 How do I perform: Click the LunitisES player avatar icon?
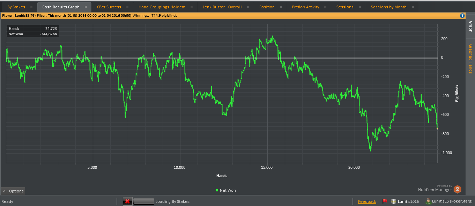[428, 201]
